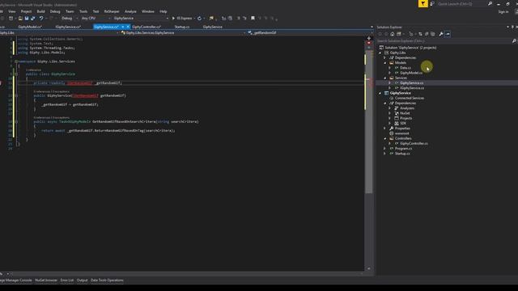Toggle Preview Selected Items in Solution Explorer
This screenshot has height=291, width=518.
[448, 34]
